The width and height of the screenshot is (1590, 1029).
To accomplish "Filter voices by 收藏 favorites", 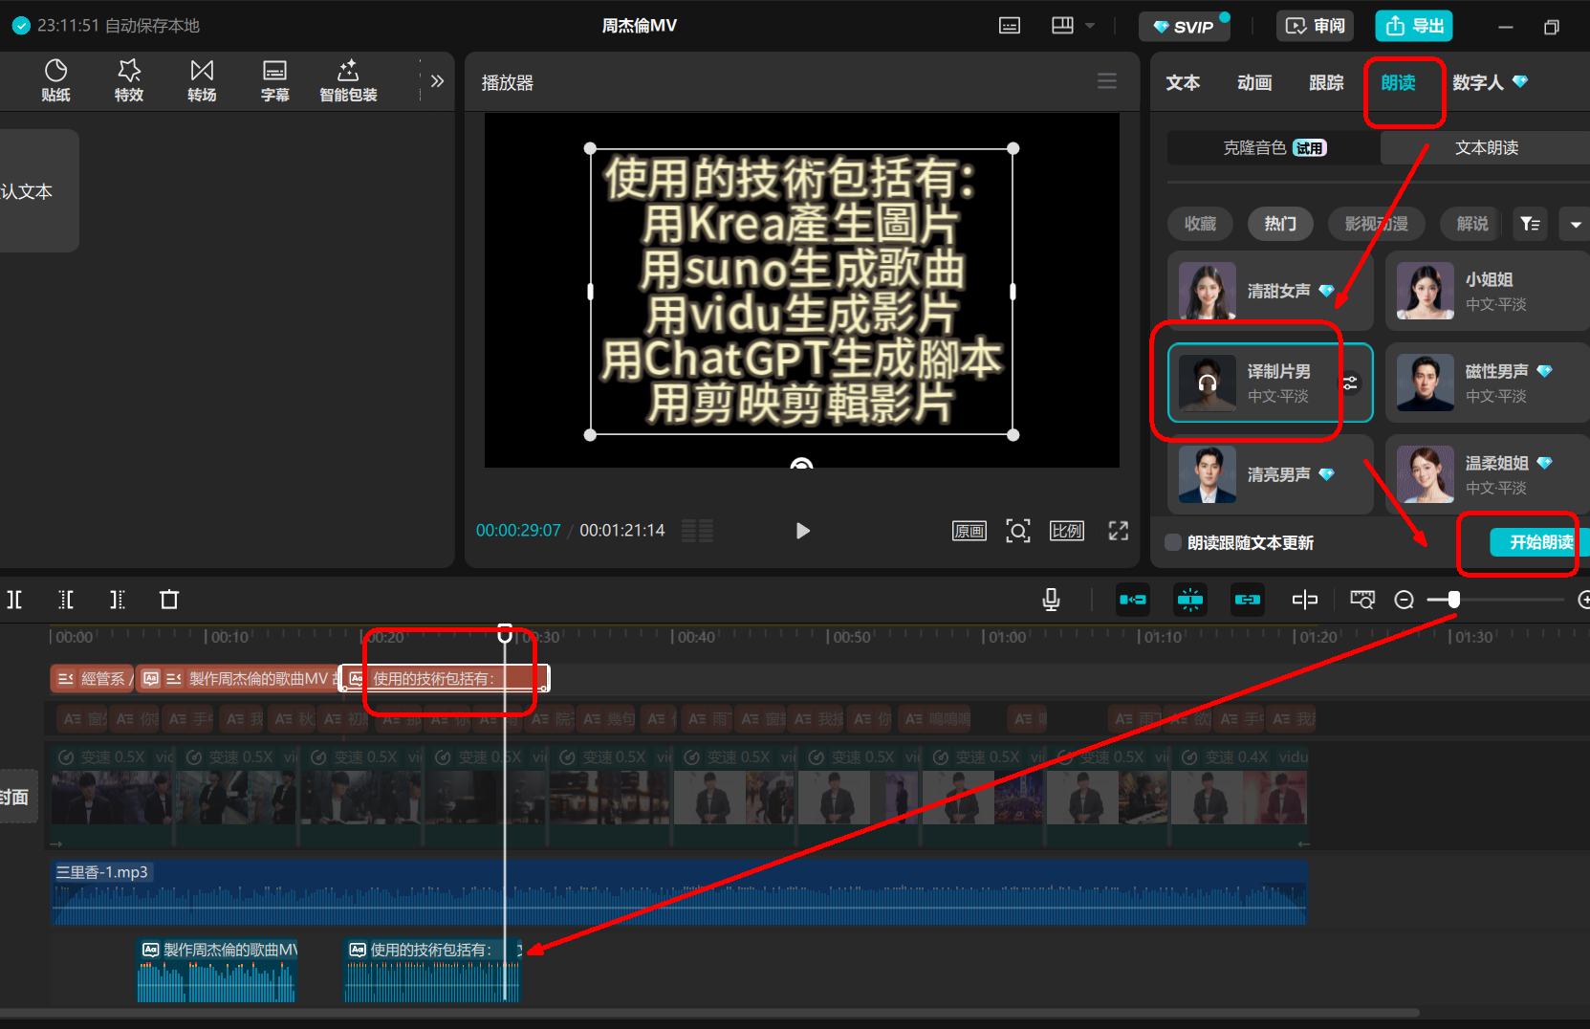I will tap(1200, 224).
